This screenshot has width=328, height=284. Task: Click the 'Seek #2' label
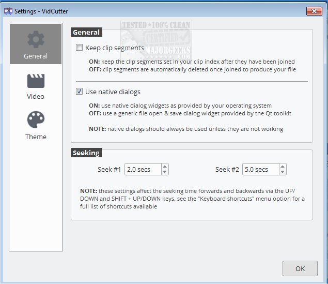point(227,169)
